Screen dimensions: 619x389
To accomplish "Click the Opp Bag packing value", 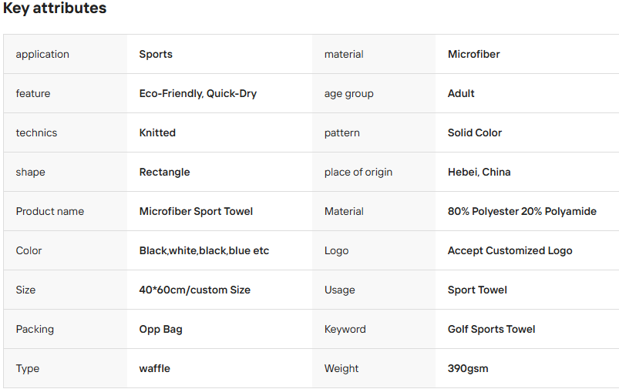I will (160, 329).
